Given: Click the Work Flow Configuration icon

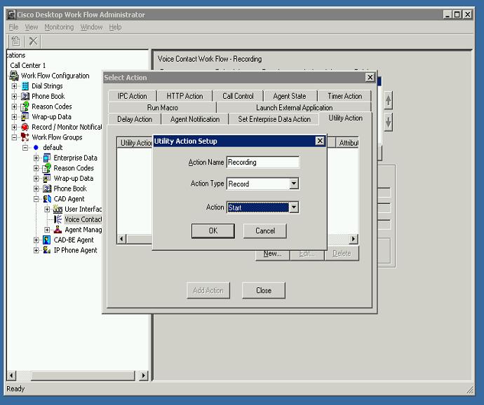Looking at the screenshot, I should coord(14,76).
